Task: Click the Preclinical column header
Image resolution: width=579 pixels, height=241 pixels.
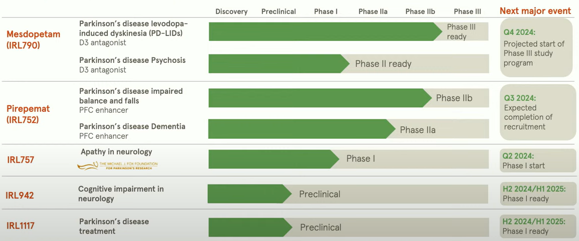Action: click(x=279, y=11)
